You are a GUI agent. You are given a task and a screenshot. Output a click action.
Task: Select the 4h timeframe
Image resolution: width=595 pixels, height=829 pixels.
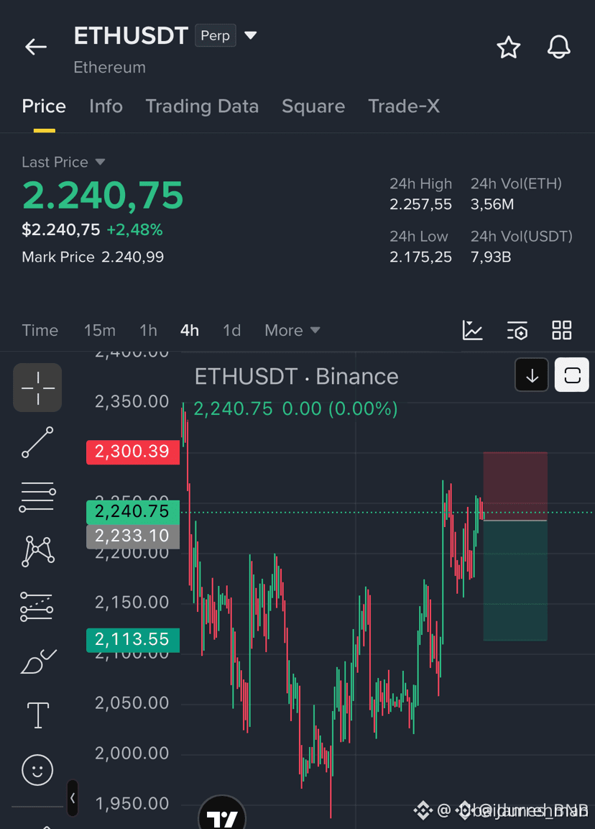pos(190,331)
